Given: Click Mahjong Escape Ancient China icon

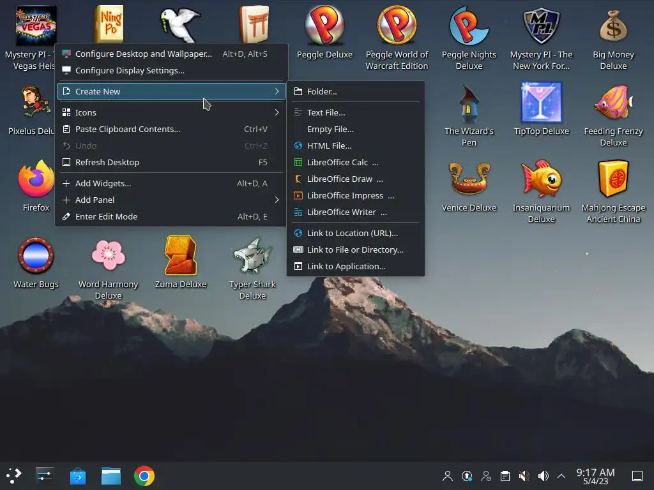Looking at the screenshot, I should [x=613, y=179].
